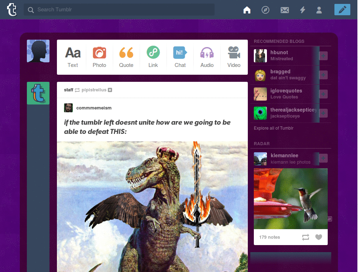Open the commmemeism blog link
Viewport: 362px width, 272px height.
(94, 108)
